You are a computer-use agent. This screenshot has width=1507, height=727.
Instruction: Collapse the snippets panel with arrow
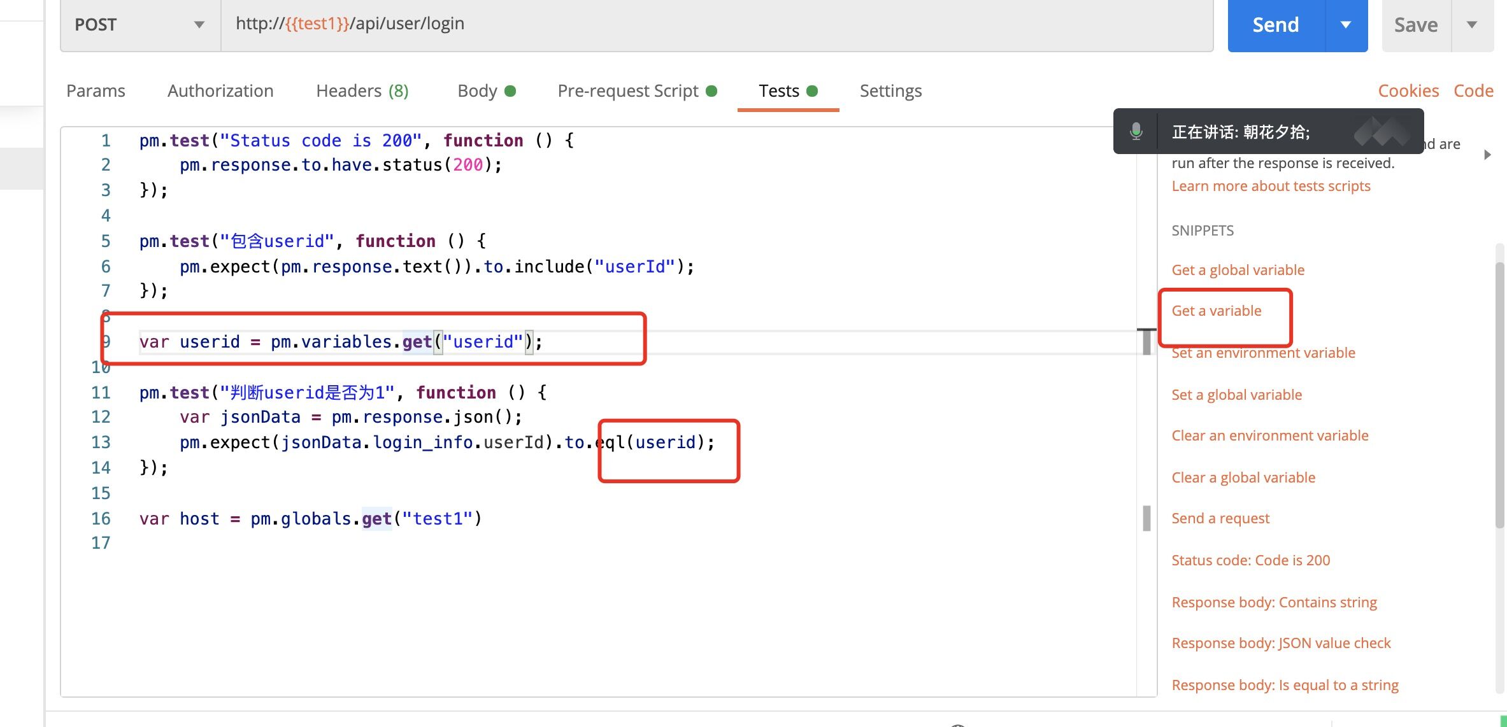(x=1487, y=155)
